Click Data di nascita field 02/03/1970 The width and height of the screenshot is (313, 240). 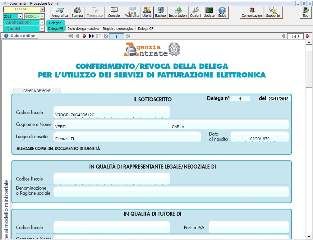click(260, 137)
